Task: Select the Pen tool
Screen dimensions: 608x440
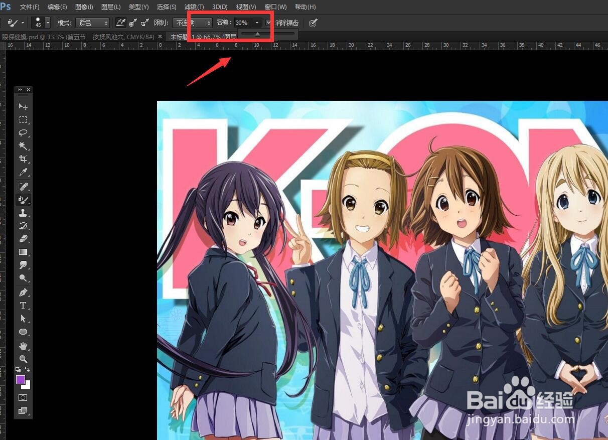Action: pyautogui.click(x=23, y=292)
